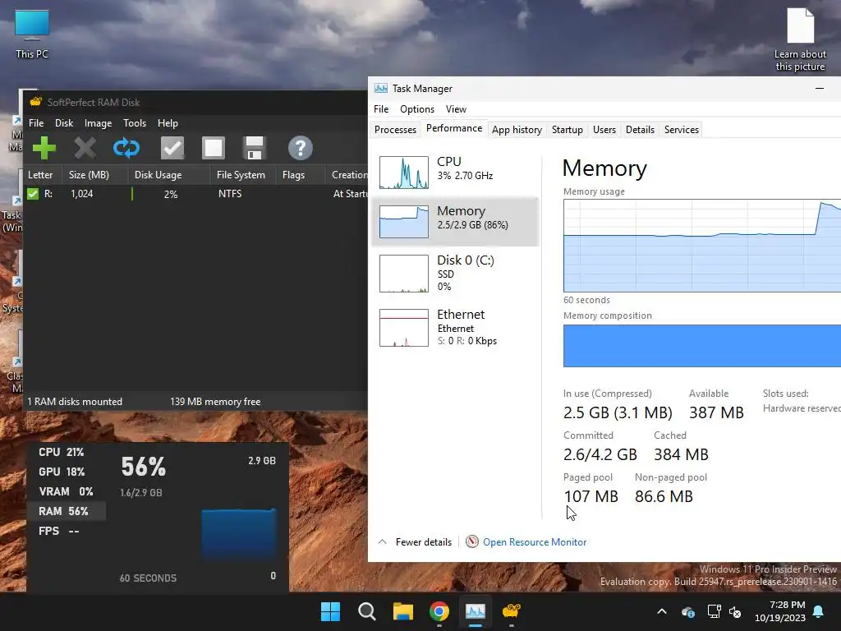Open the Tools menu in RAM Disk
This screenshot has width=841, height=631.
click(x=135, y=123)
